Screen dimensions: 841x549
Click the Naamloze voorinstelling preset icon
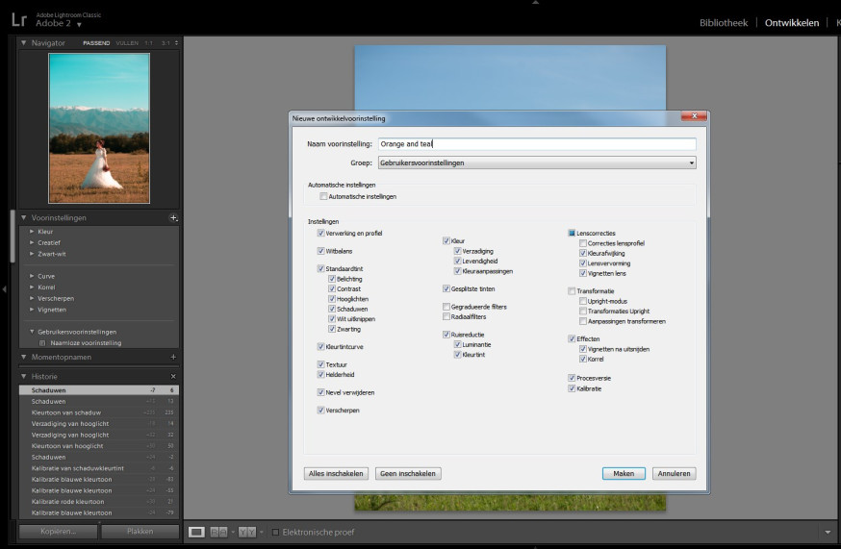point(42,343)
